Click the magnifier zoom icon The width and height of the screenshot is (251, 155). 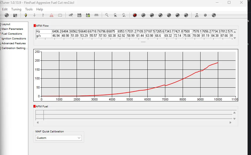click(x=107, y=15)
